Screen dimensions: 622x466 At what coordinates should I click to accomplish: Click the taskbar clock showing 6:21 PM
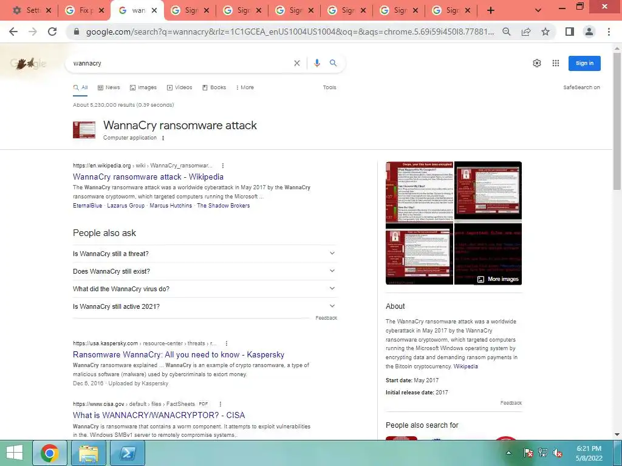[x=589, y=453]
